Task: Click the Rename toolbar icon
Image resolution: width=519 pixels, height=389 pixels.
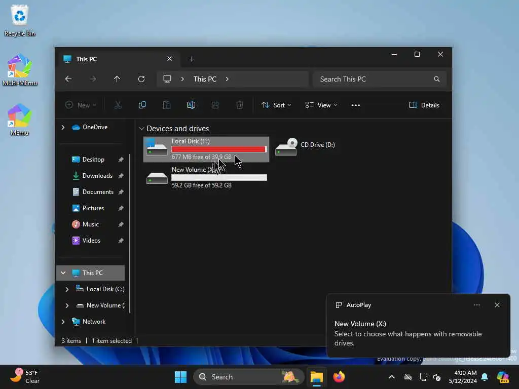Action: click(x=191, y=105)
